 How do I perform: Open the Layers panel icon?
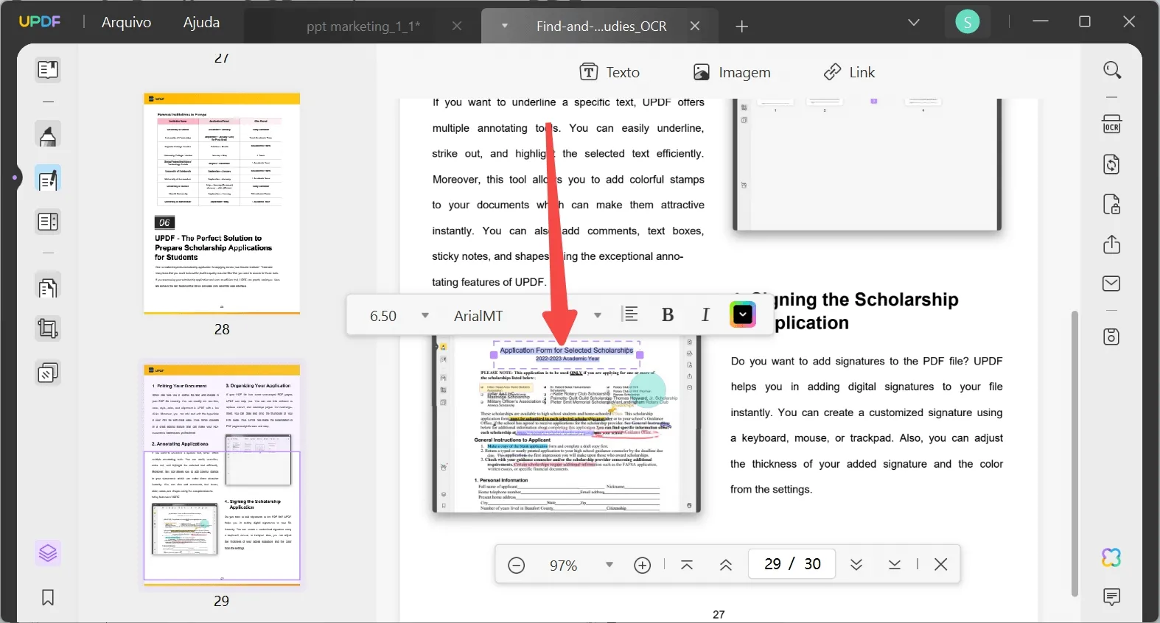click(48, 553)
